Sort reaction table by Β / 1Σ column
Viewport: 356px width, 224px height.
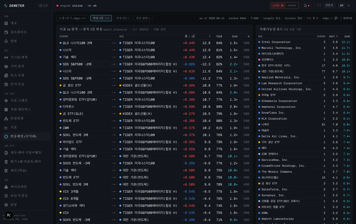pyautogui.click(x=190, y=36)
